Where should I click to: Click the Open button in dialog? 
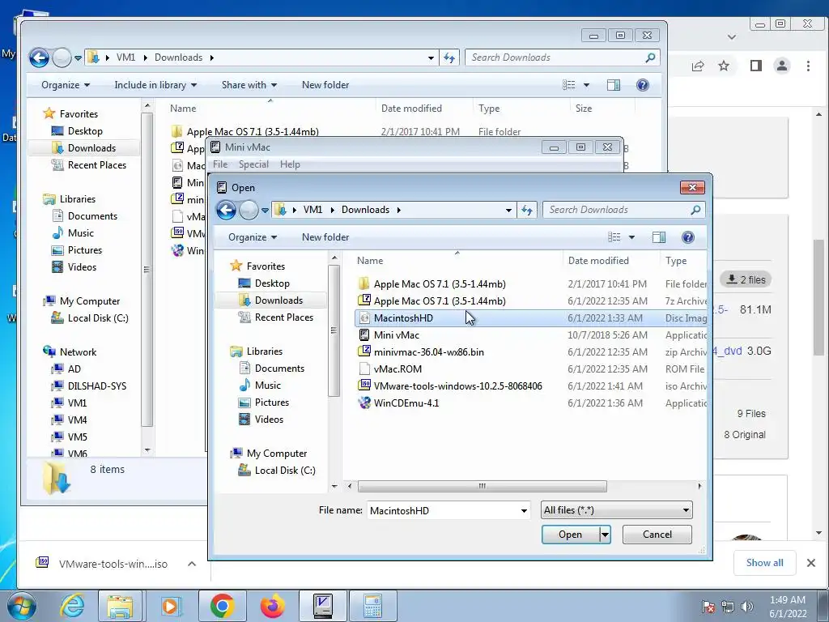(571, 535)
